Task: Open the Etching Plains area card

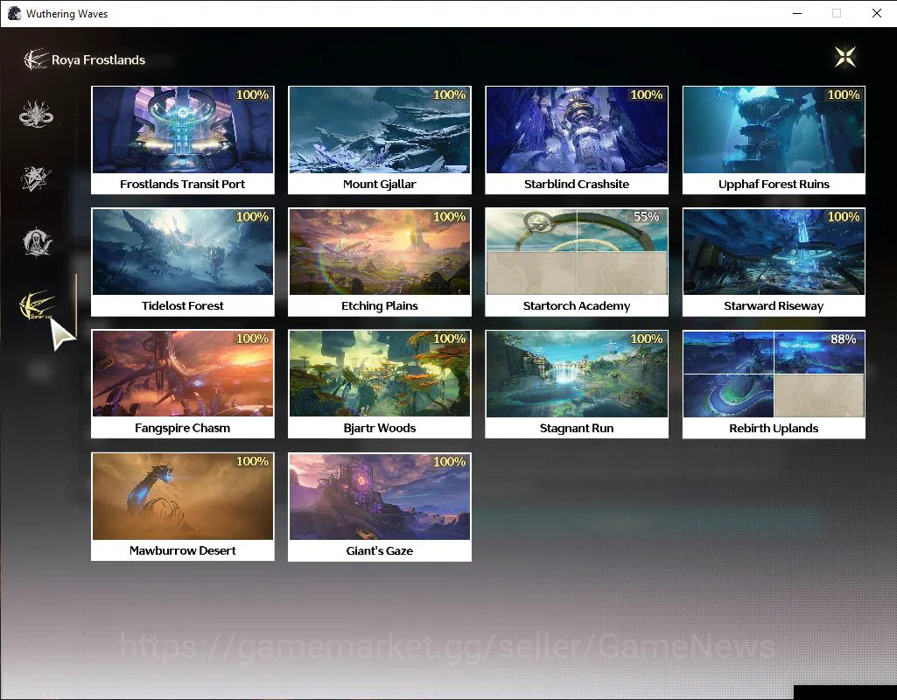Action: pos(380,262)
